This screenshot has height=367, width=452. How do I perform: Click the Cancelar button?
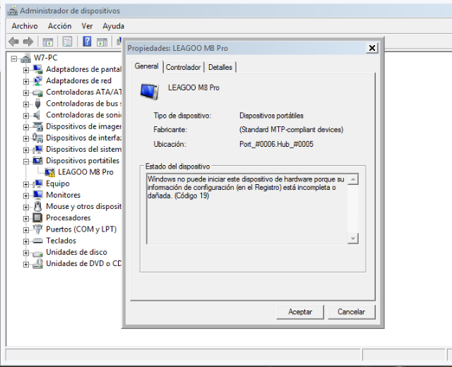click(x=352, y=312)
